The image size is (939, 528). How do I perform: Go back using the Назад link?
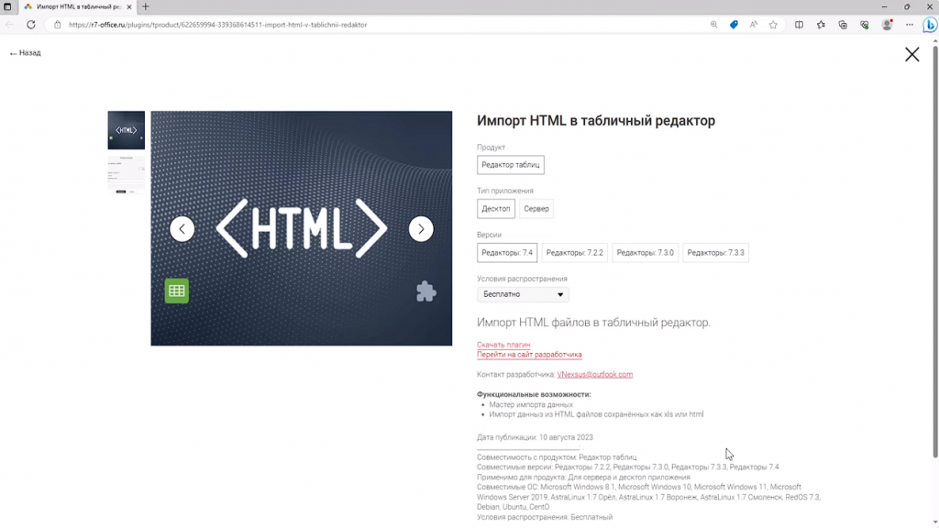point(26,53)
